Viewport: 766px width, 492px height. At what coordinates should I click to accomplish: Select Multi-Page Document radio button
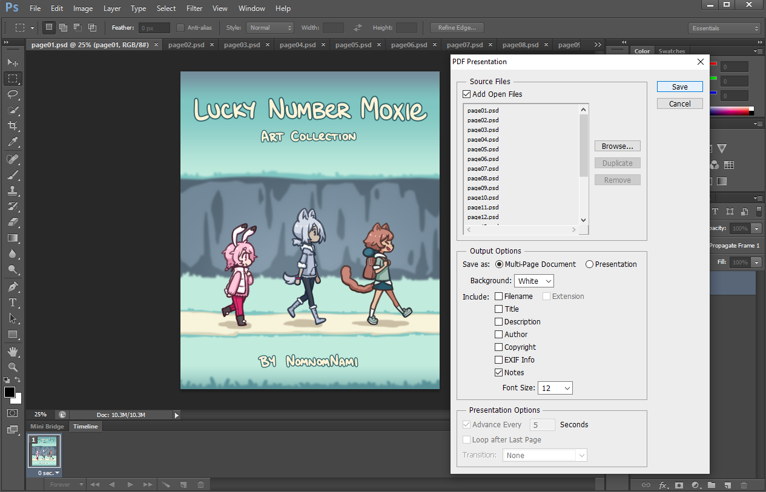click(500, 264)
